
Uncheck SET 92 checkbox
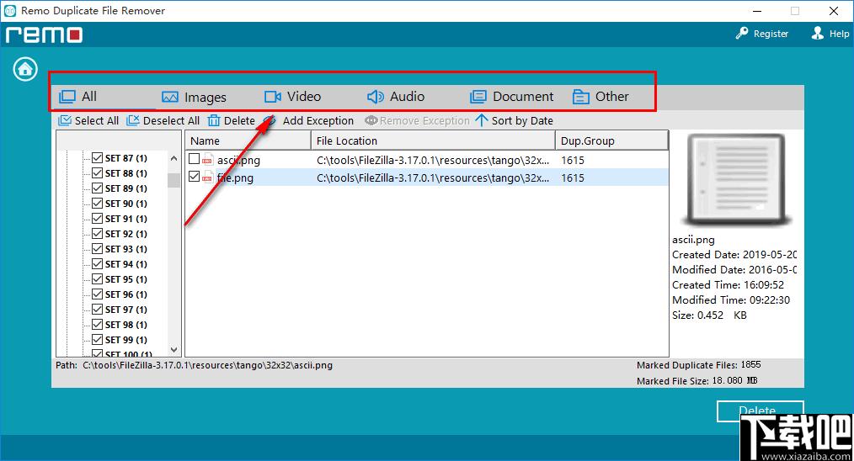98,234
